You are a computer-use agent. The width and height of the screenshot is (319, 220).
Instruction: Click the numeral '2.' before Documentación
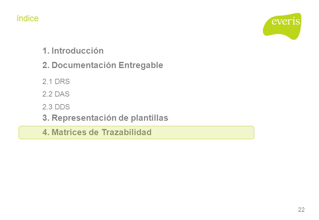tap(46, 65)
